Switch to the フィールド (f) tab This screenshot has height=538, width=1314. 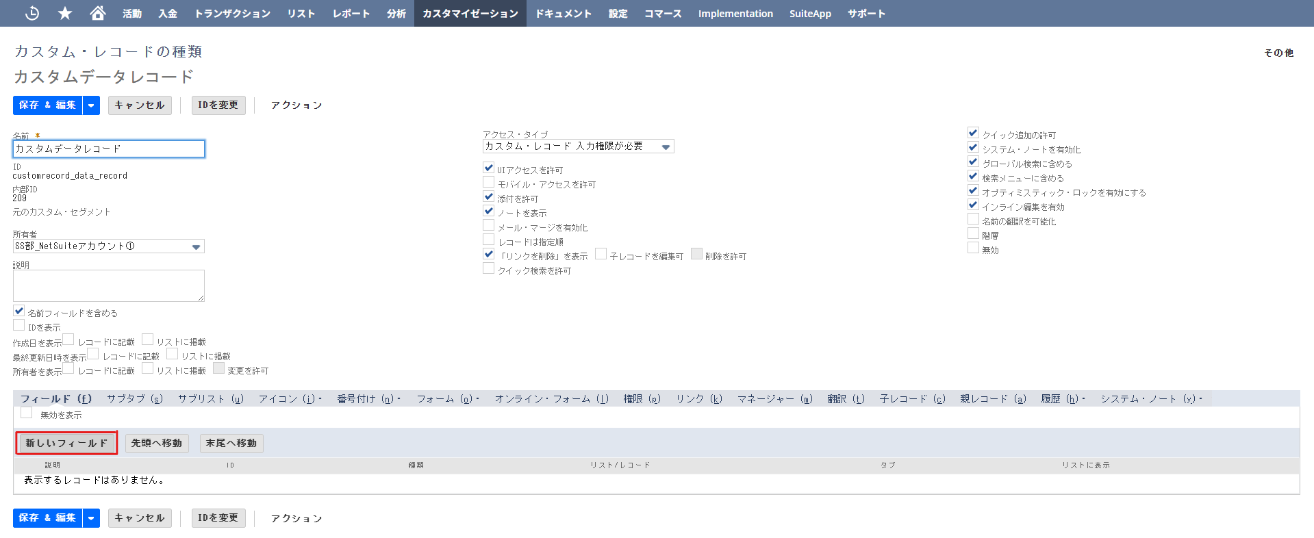56,399
